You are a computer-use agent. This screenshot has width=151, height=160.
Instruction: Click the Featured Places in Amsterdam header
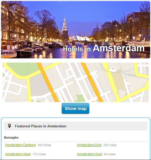coord(41,126)
